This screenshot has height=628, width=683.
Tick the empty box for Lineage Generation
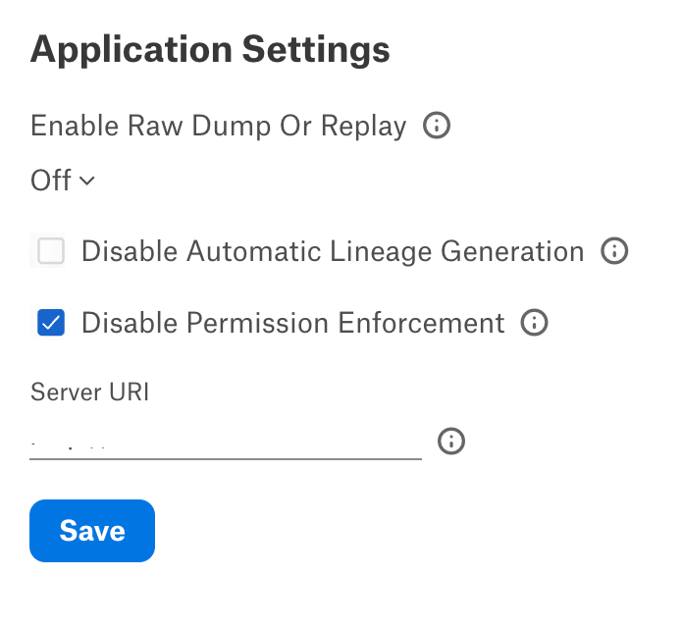point(51,251)
